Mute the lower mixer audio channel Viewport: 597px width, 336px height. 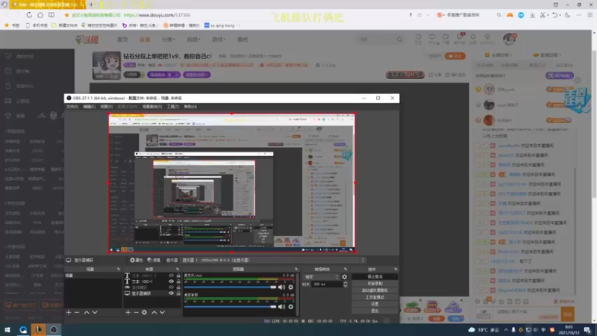(281, 307)
